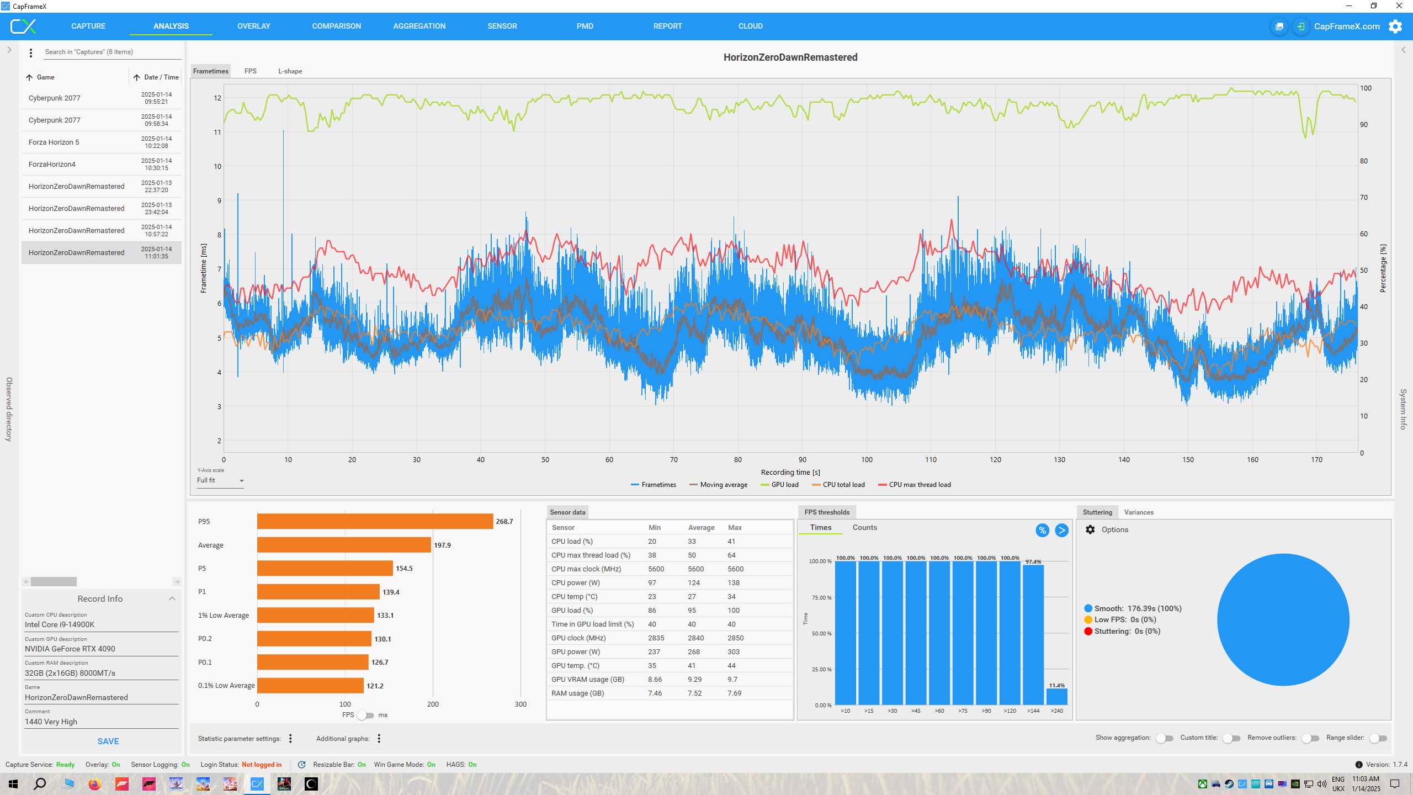Expand the Observed directory side panel

tap(9, 50)
